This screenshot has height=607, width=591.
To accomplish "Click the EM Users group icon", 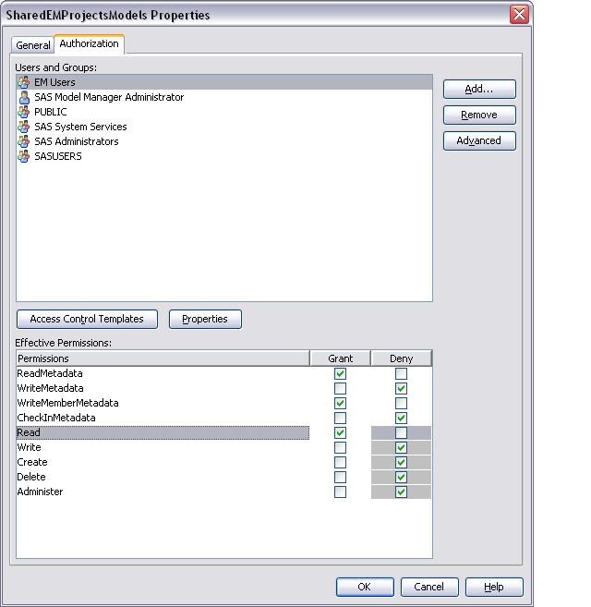I will click(x=24, y=82).
